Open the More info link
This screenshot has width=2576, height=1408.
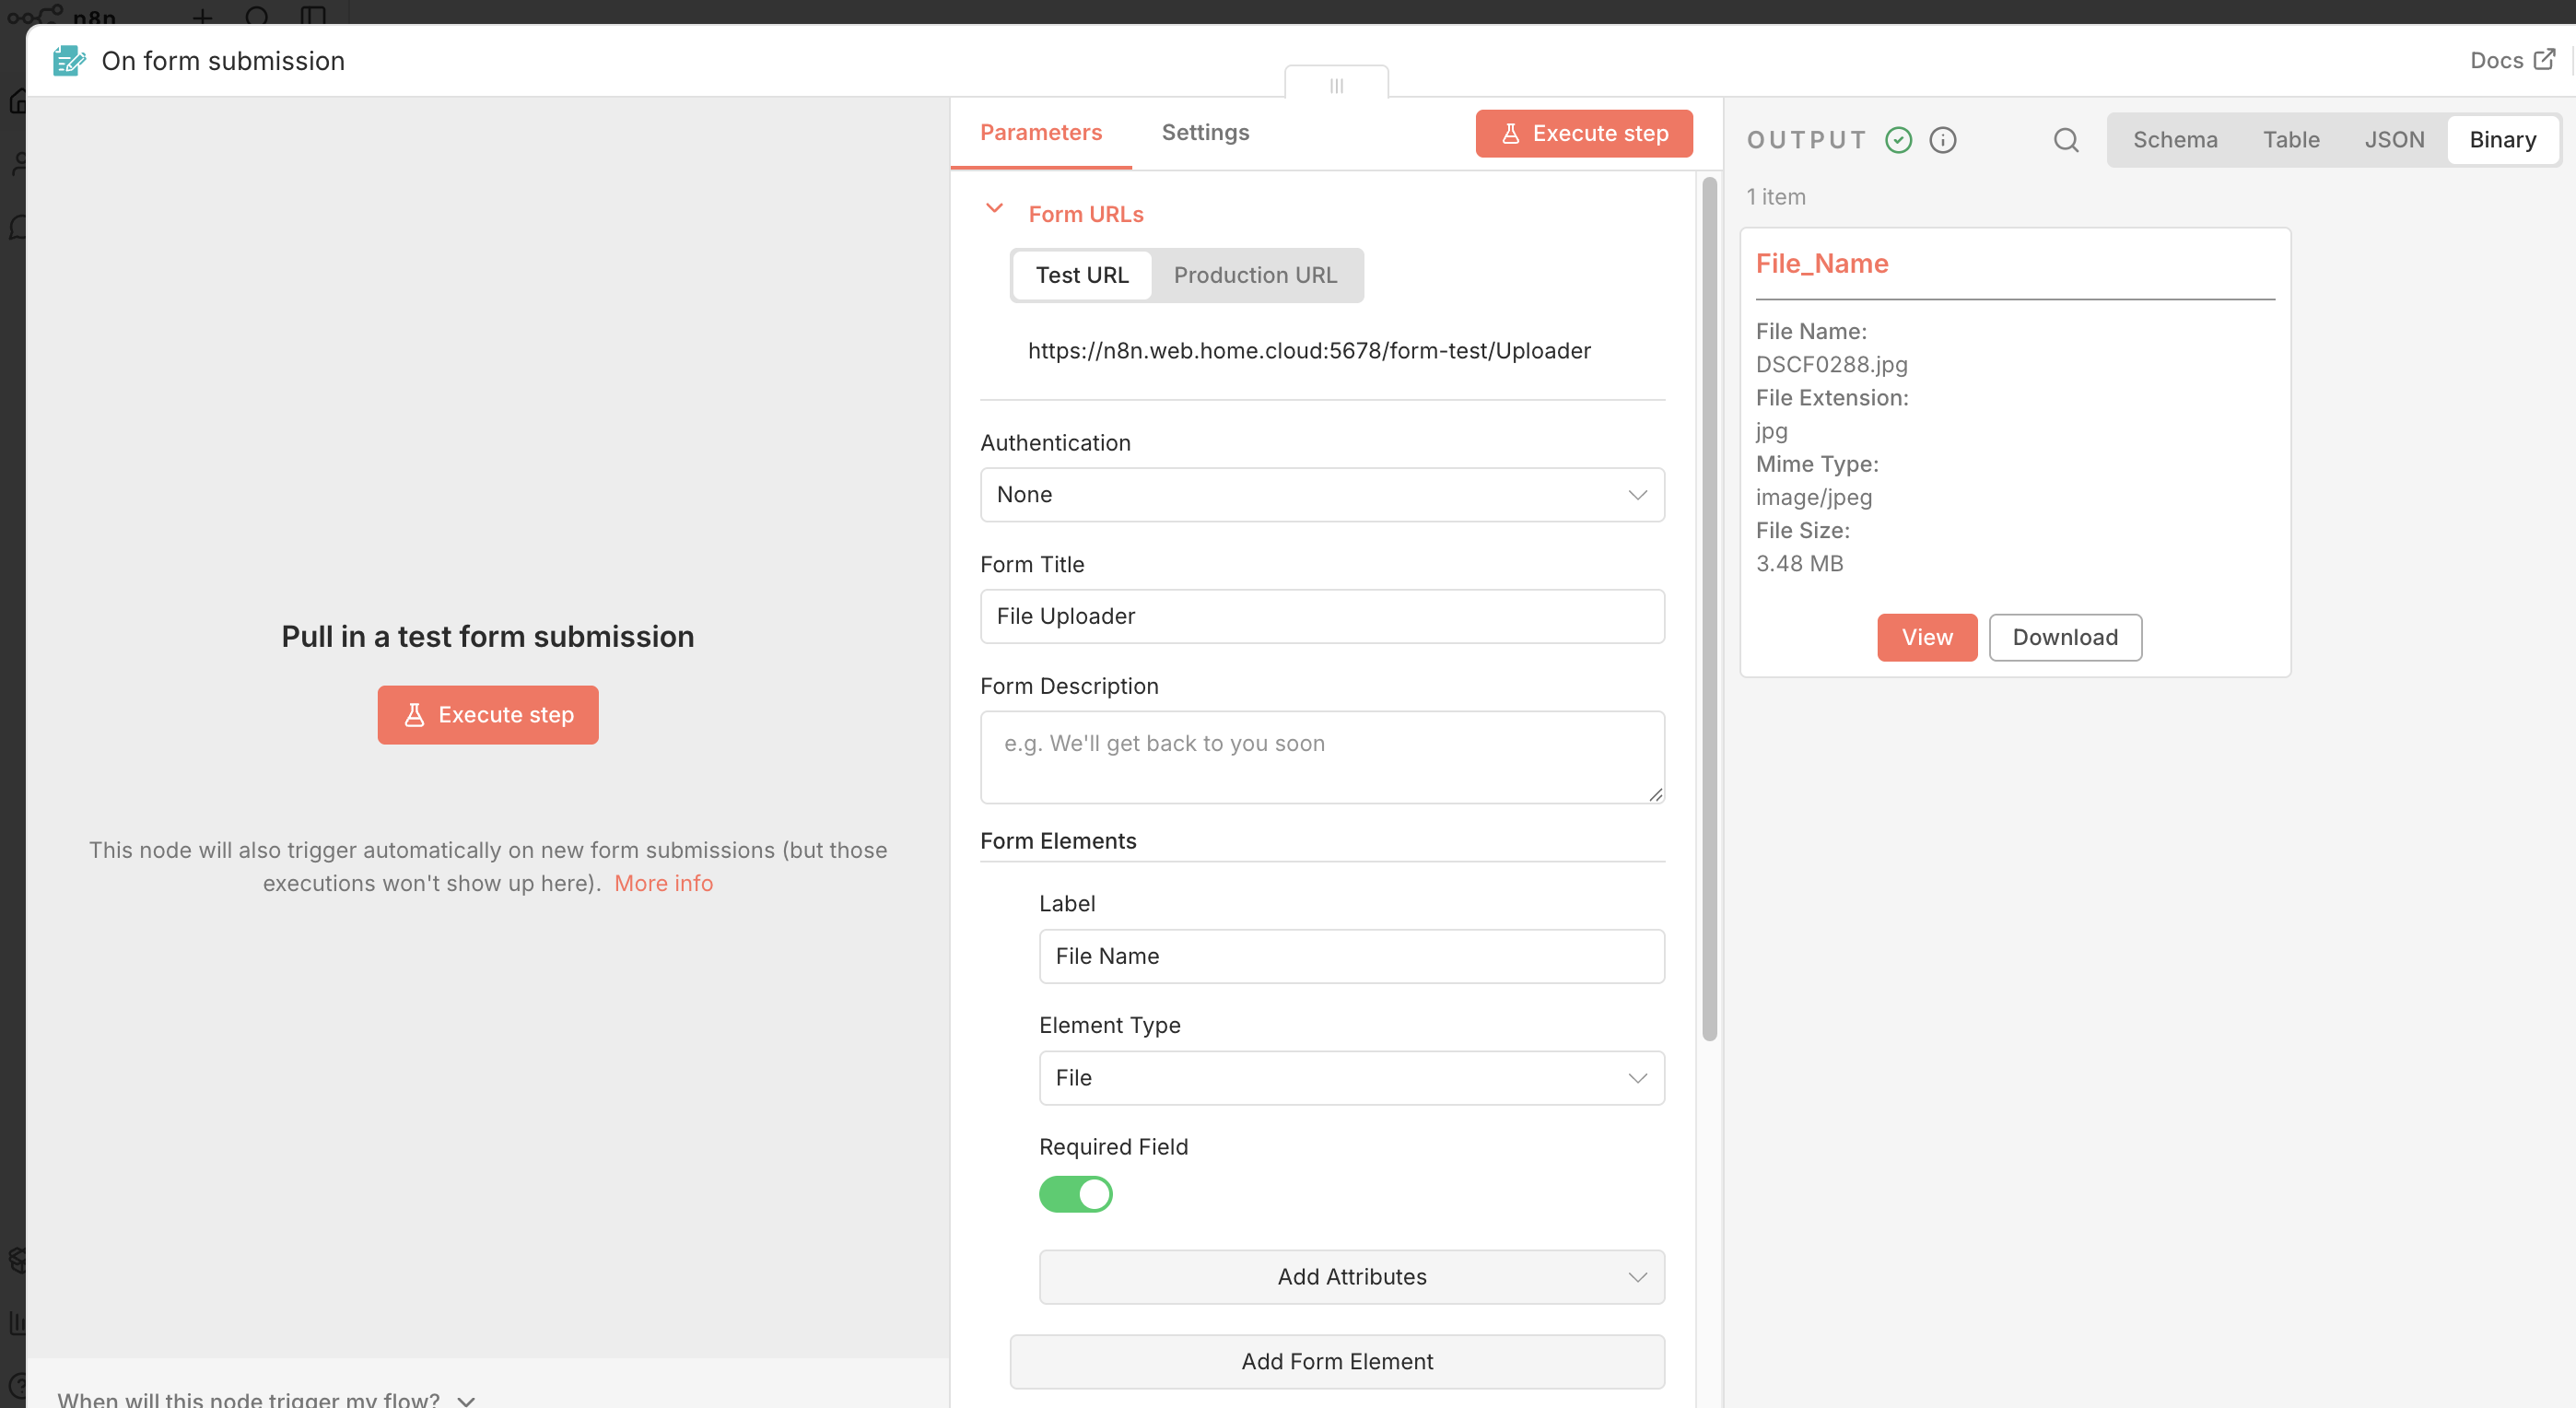click(x=663, y=883)
